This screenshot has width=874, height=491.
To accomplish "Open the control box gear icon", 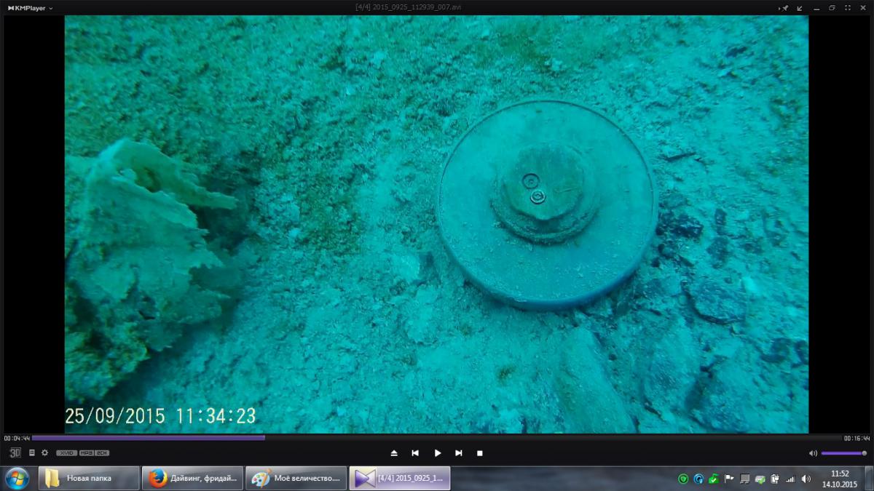I will pyautogui.click(x=44, y=452).
